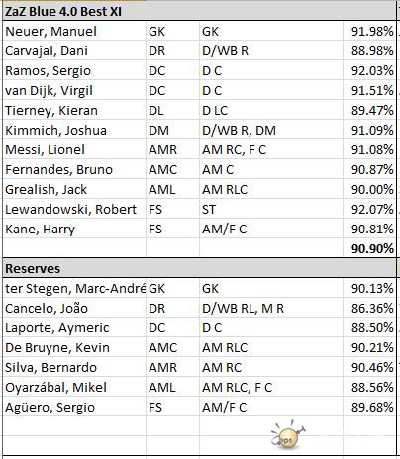Select the ter Stegen, Marc-André cell
Screen dimensions: 400x459
[x=74, y=289]
